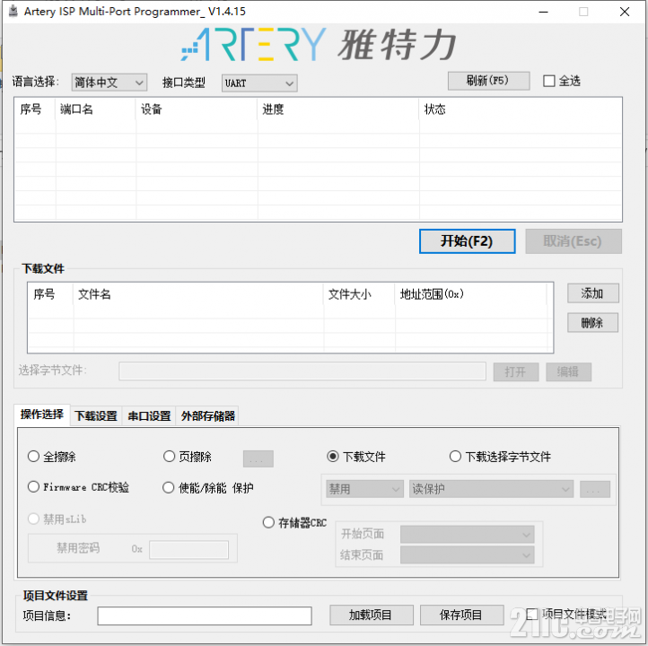648x646 pixels.
Task: Click the 取消(Esc) cancel button
Action: [x=574, y=241]
